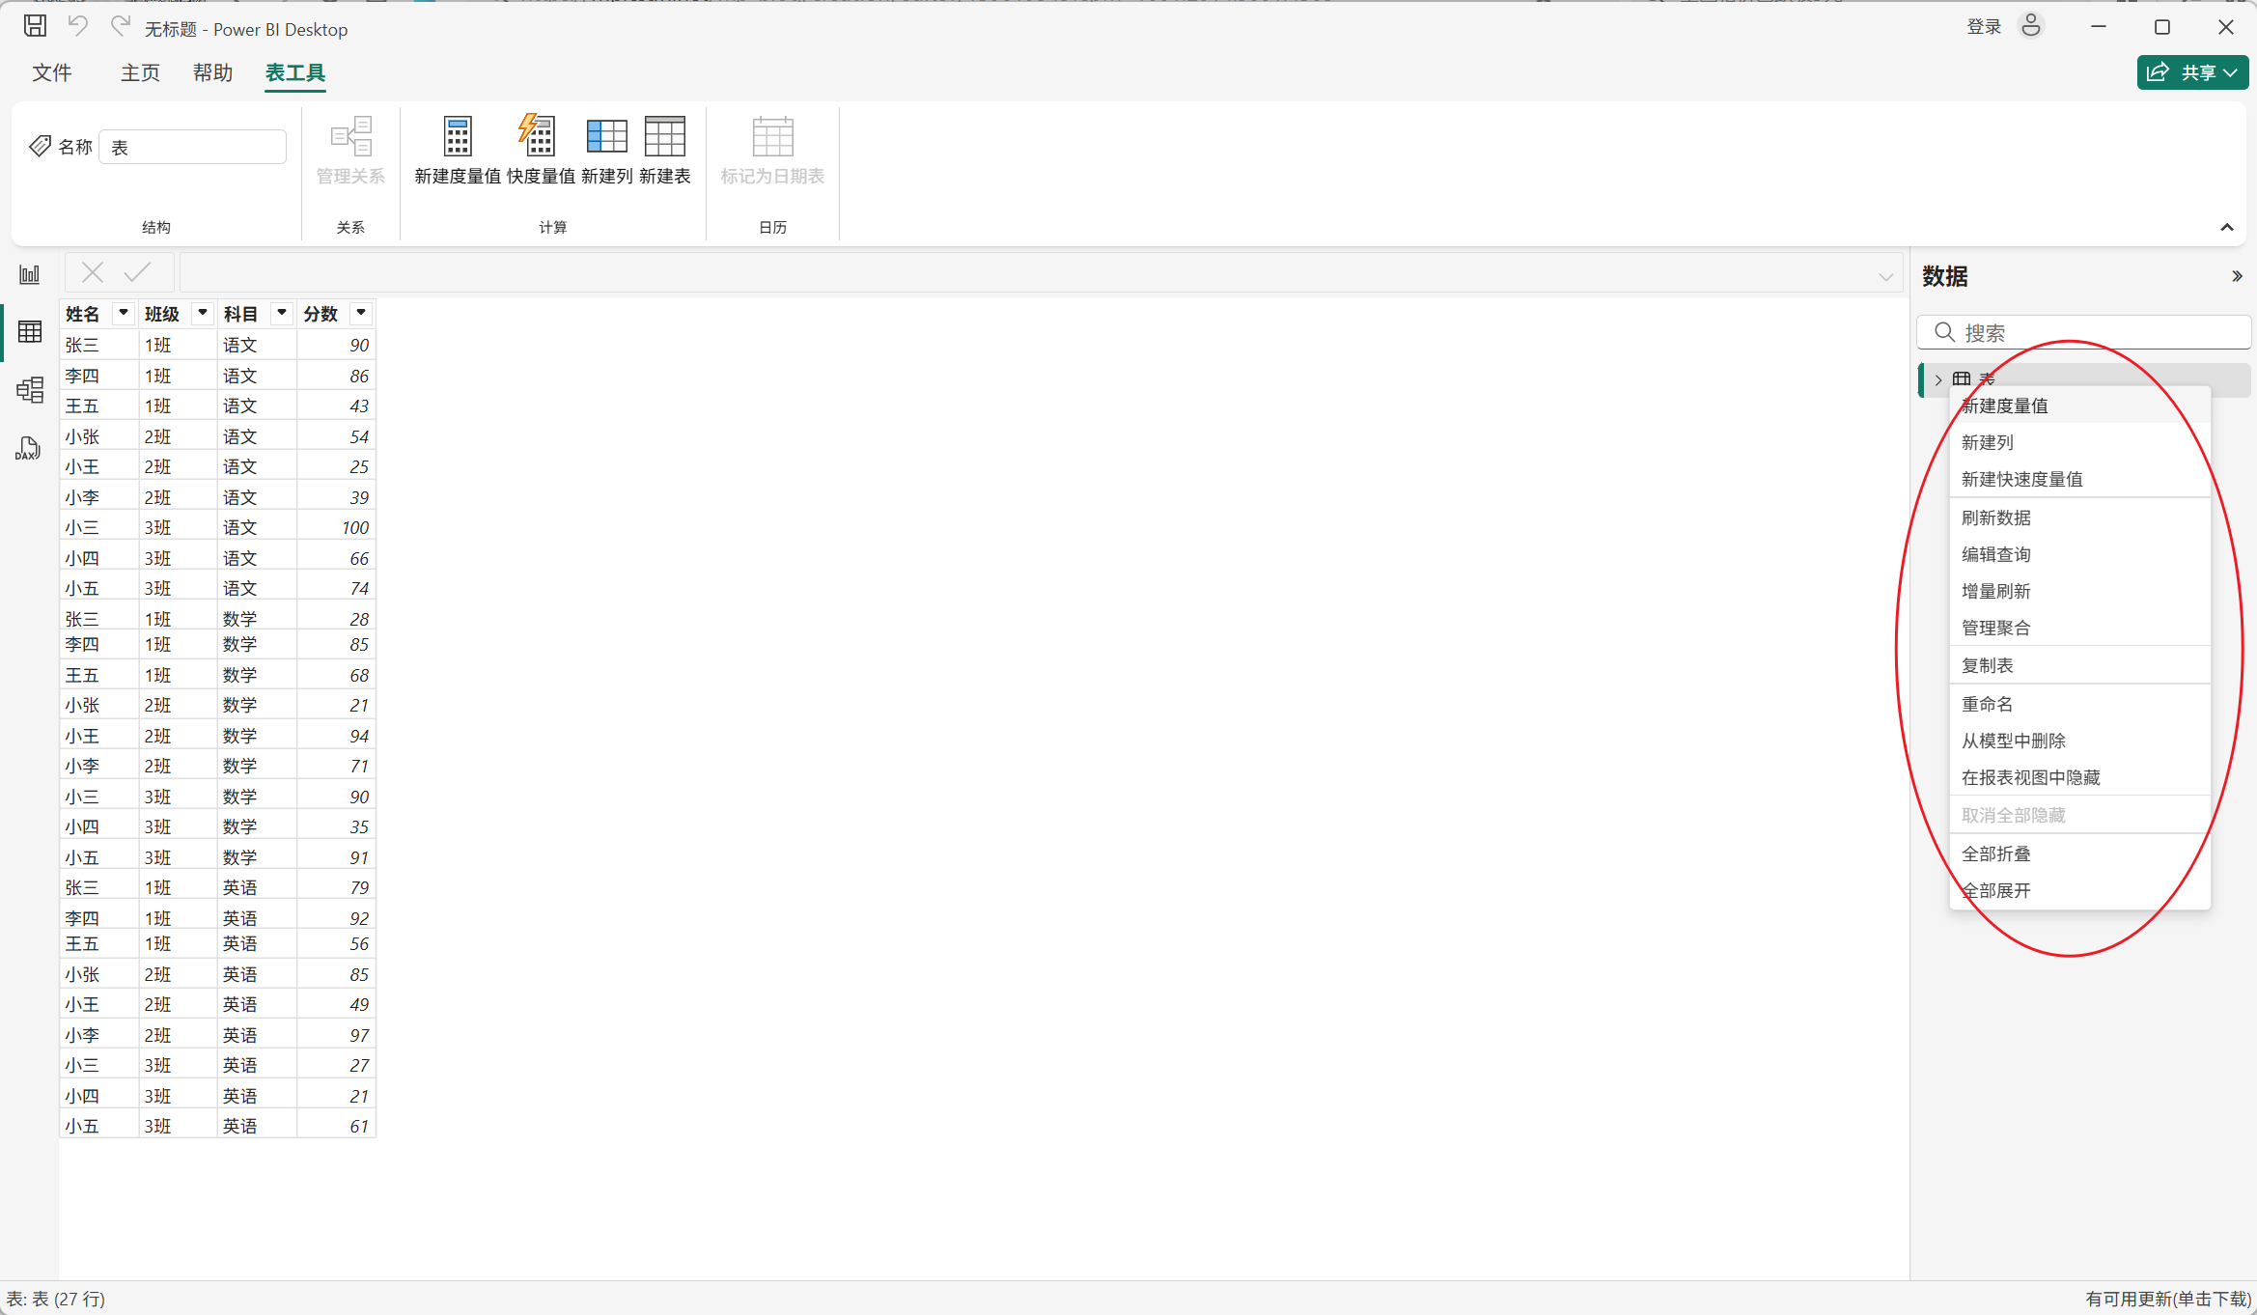2257x1315 pixels.
Task: Click the Quick Measure lightning icon
Action: (540, 138)
